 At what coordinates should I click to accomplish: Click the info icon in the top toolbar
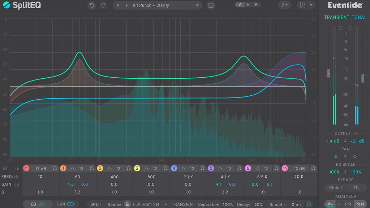click(283, 5)
